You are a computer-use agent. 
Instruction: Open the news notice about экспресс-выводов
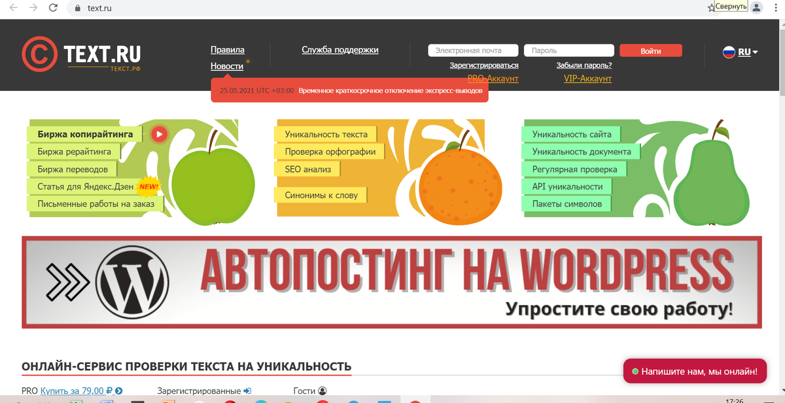click(x=391, y=91)
